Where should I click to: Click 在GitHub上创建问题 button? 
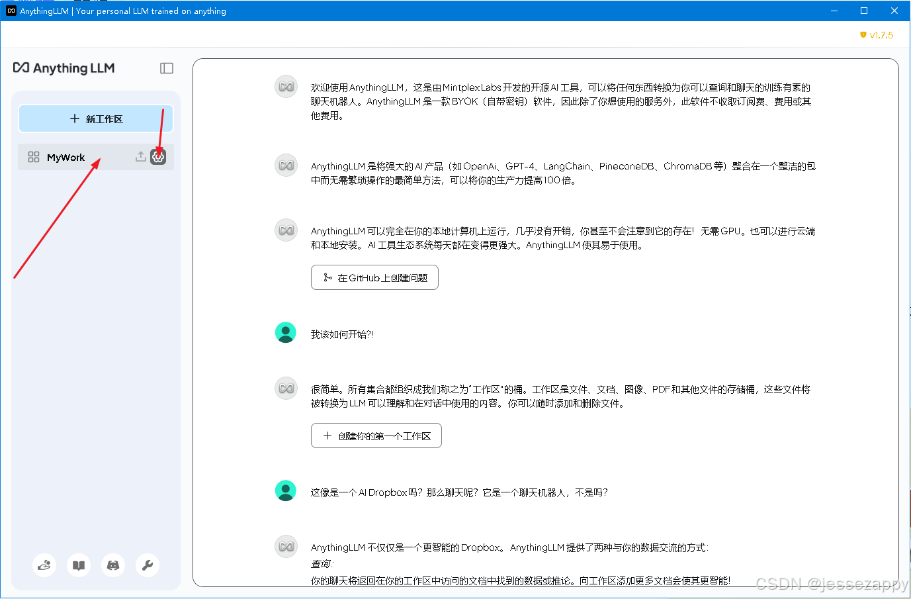pos(374,277)
